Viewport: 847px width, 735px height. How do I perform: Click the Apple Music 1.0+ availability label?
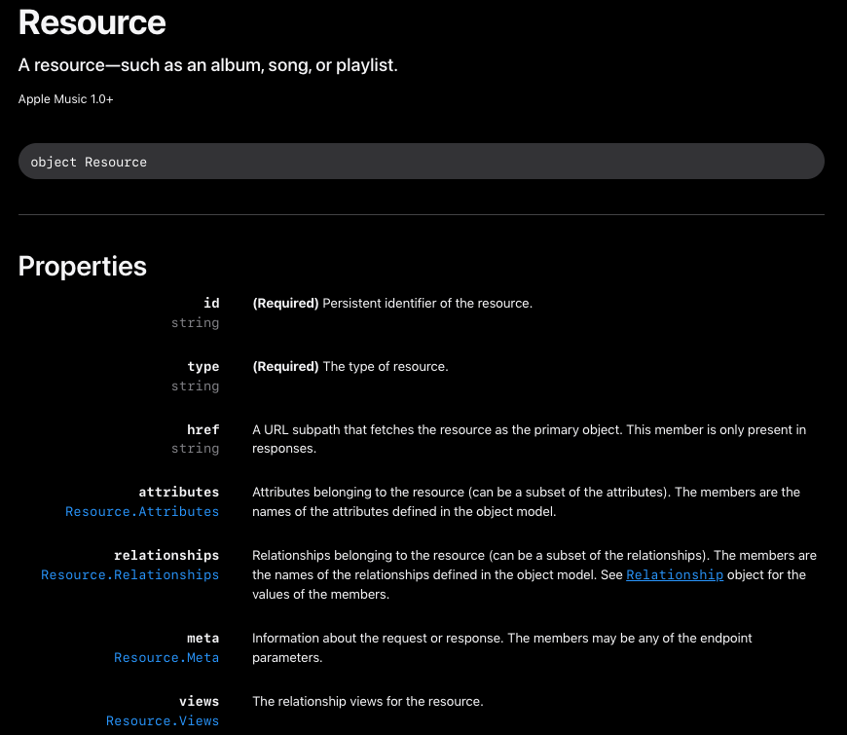65,99
